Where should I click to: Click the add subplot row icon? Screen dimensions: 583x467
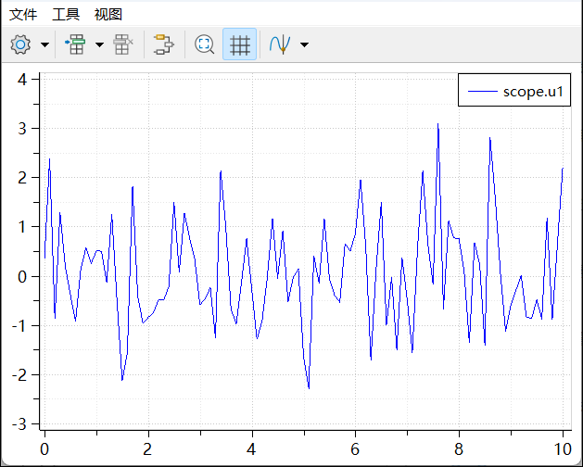coord(74,44)
